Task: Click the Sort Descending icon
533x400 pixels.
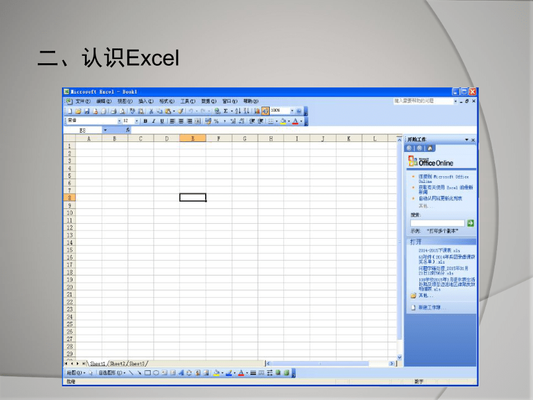Action: 247,111
